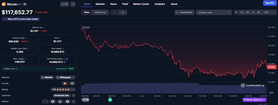Click Volume (24h) info icon

pos(26,38)
